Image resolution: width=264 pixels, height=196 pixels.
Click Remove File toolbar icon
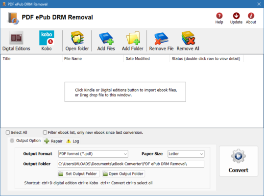[161, 41]
